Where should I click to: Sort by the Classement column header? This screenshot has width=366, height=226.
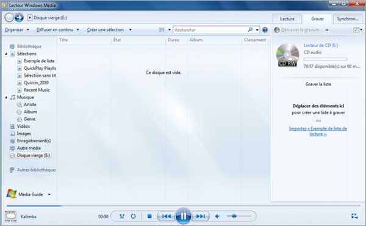point(255,40)
